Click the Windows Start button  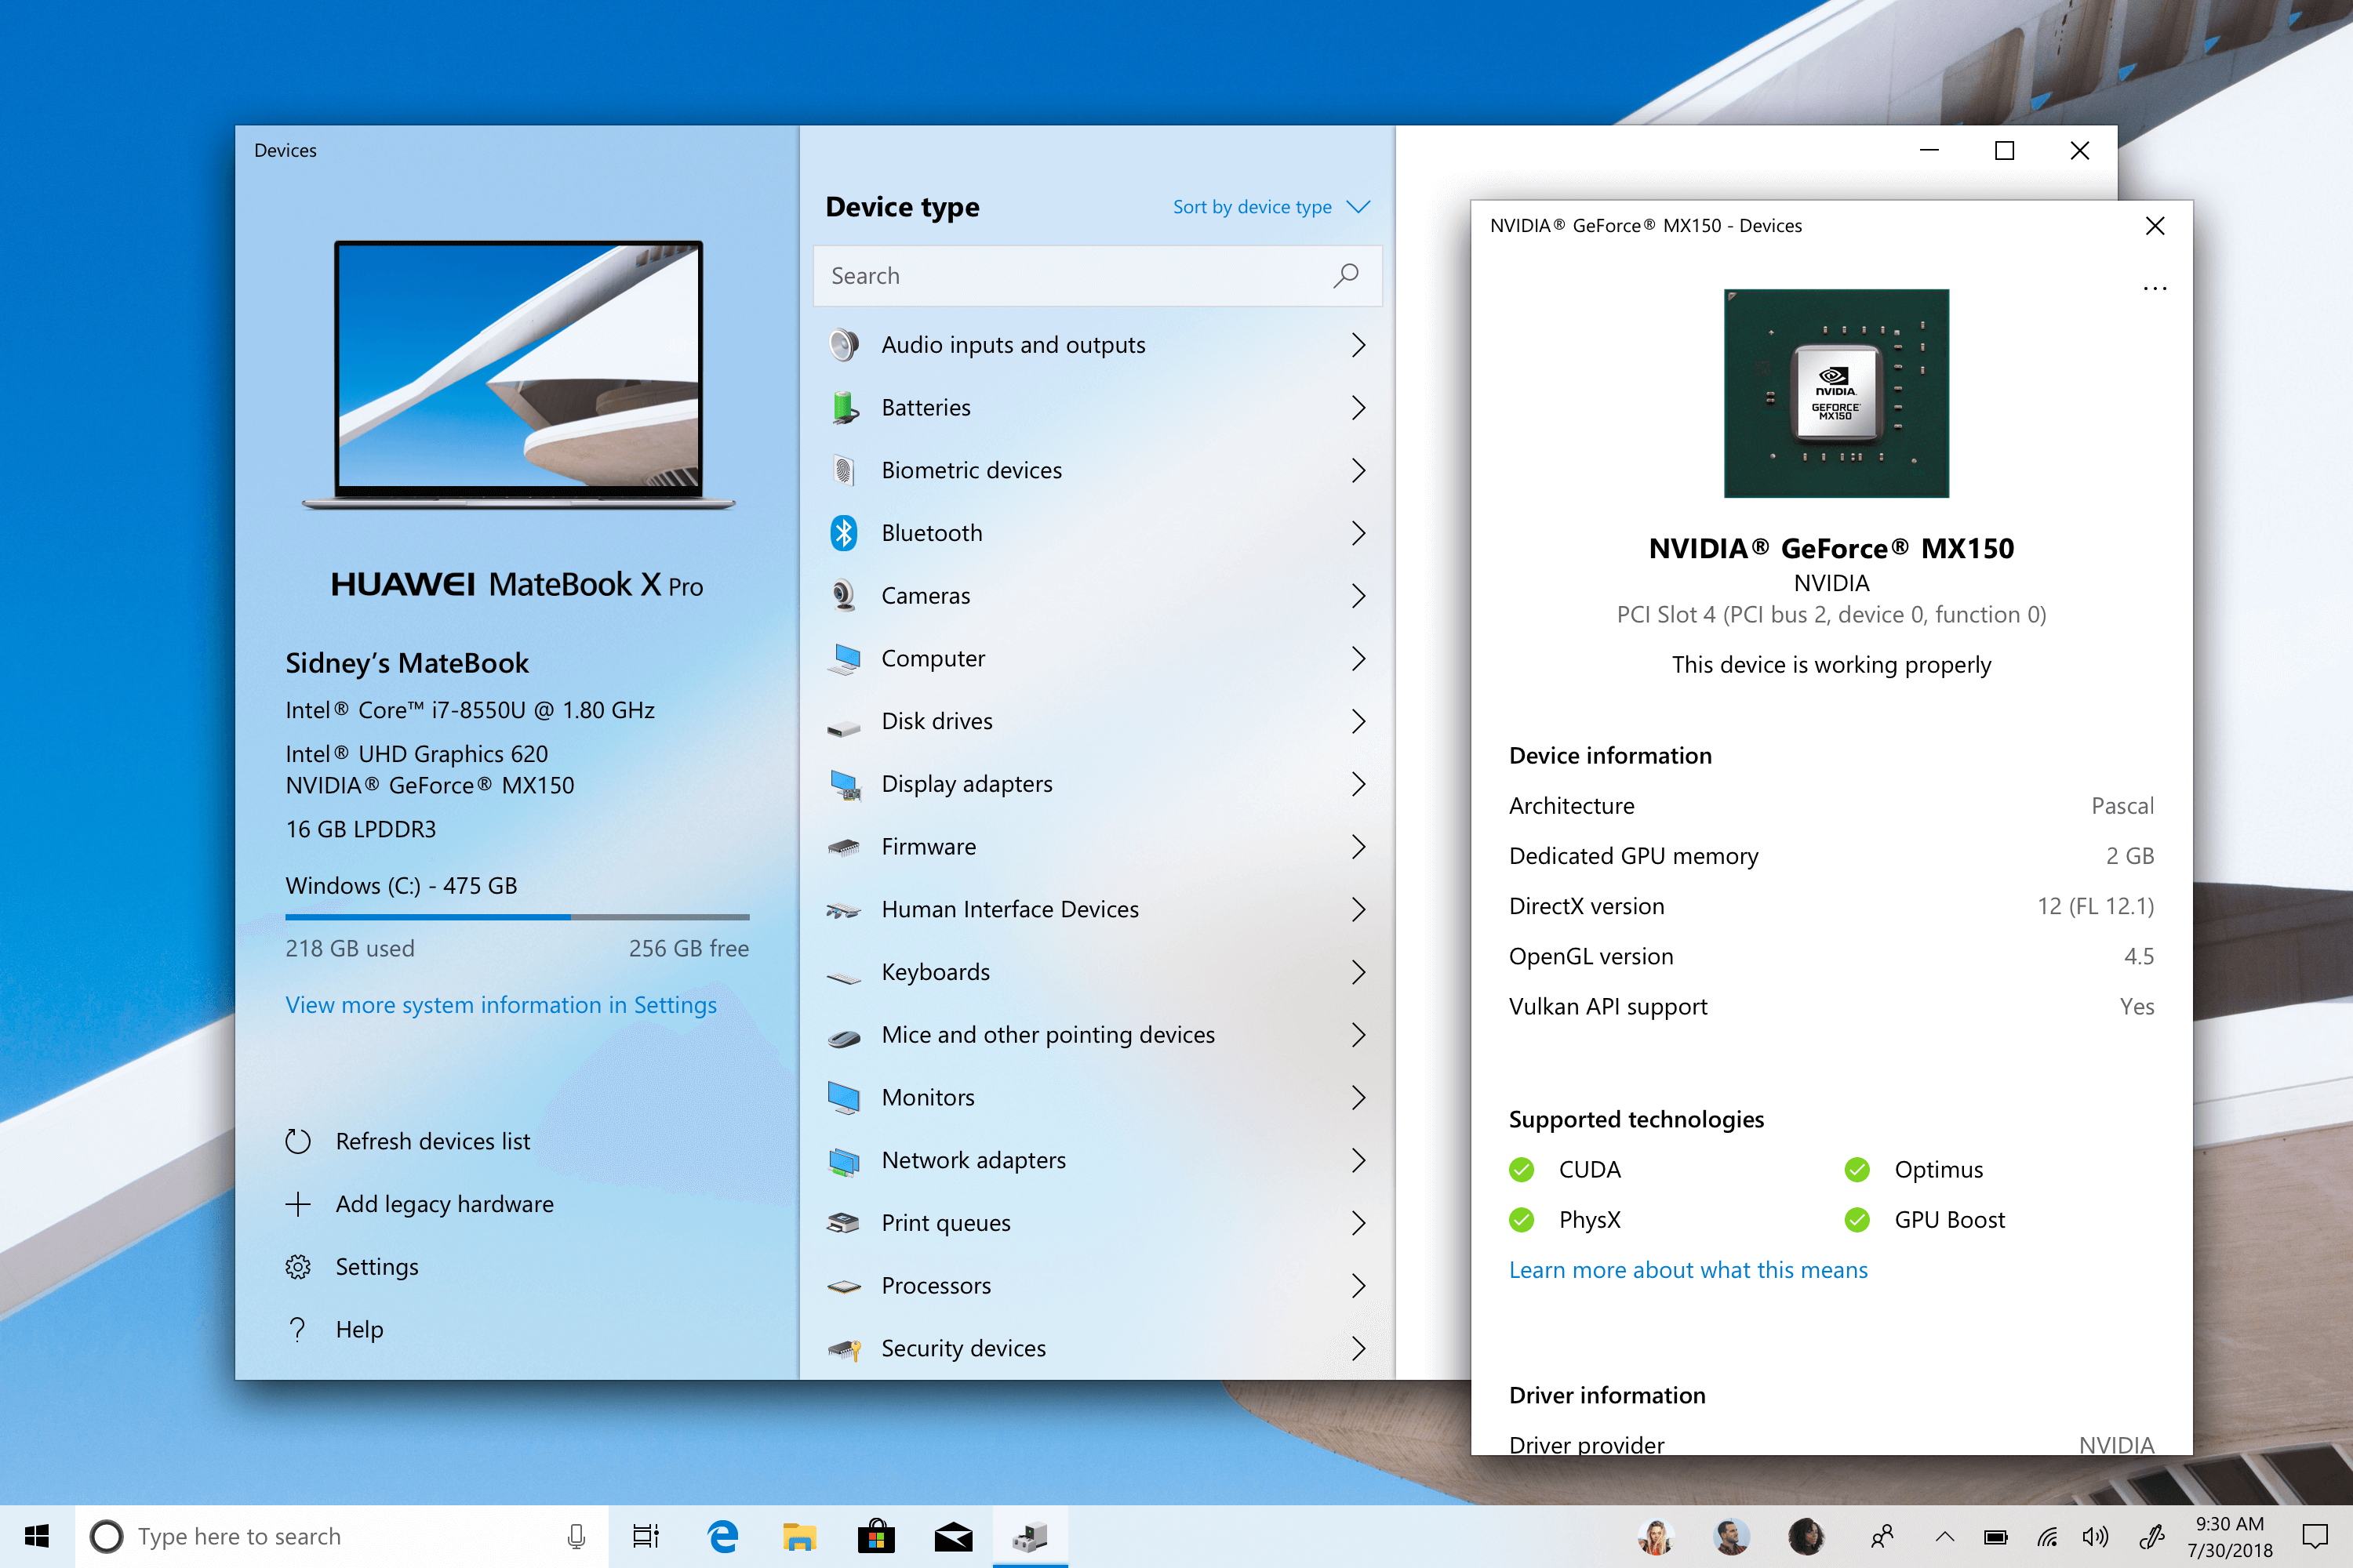tap(37, 1536)
